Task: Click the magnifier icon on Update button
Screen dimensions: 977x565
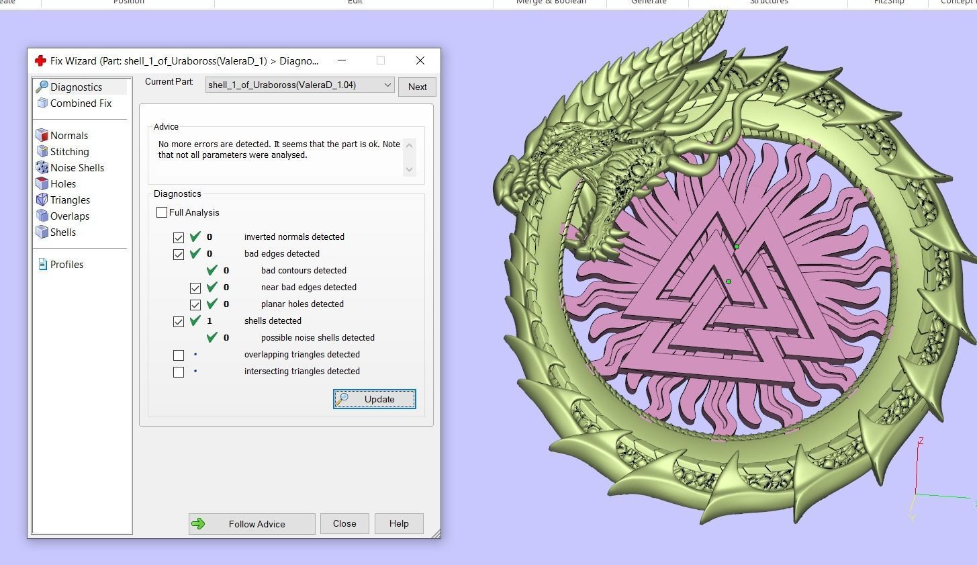Action: [x=342, y=398]
